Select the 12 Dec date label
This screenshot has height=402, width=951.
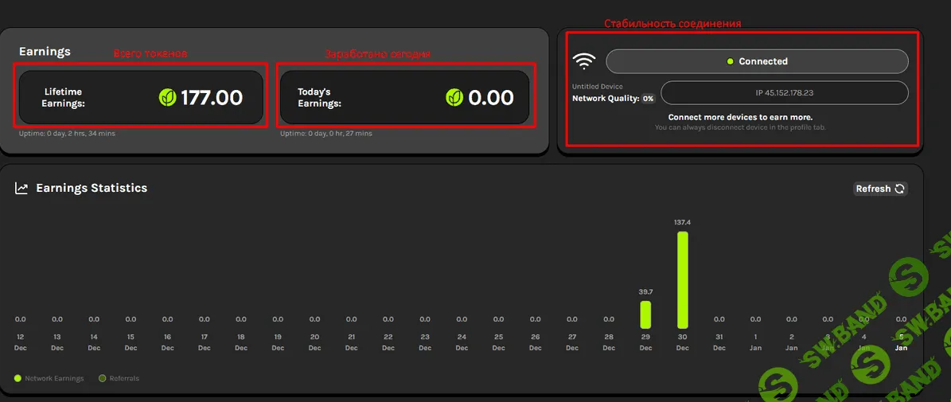coord(20,342)
